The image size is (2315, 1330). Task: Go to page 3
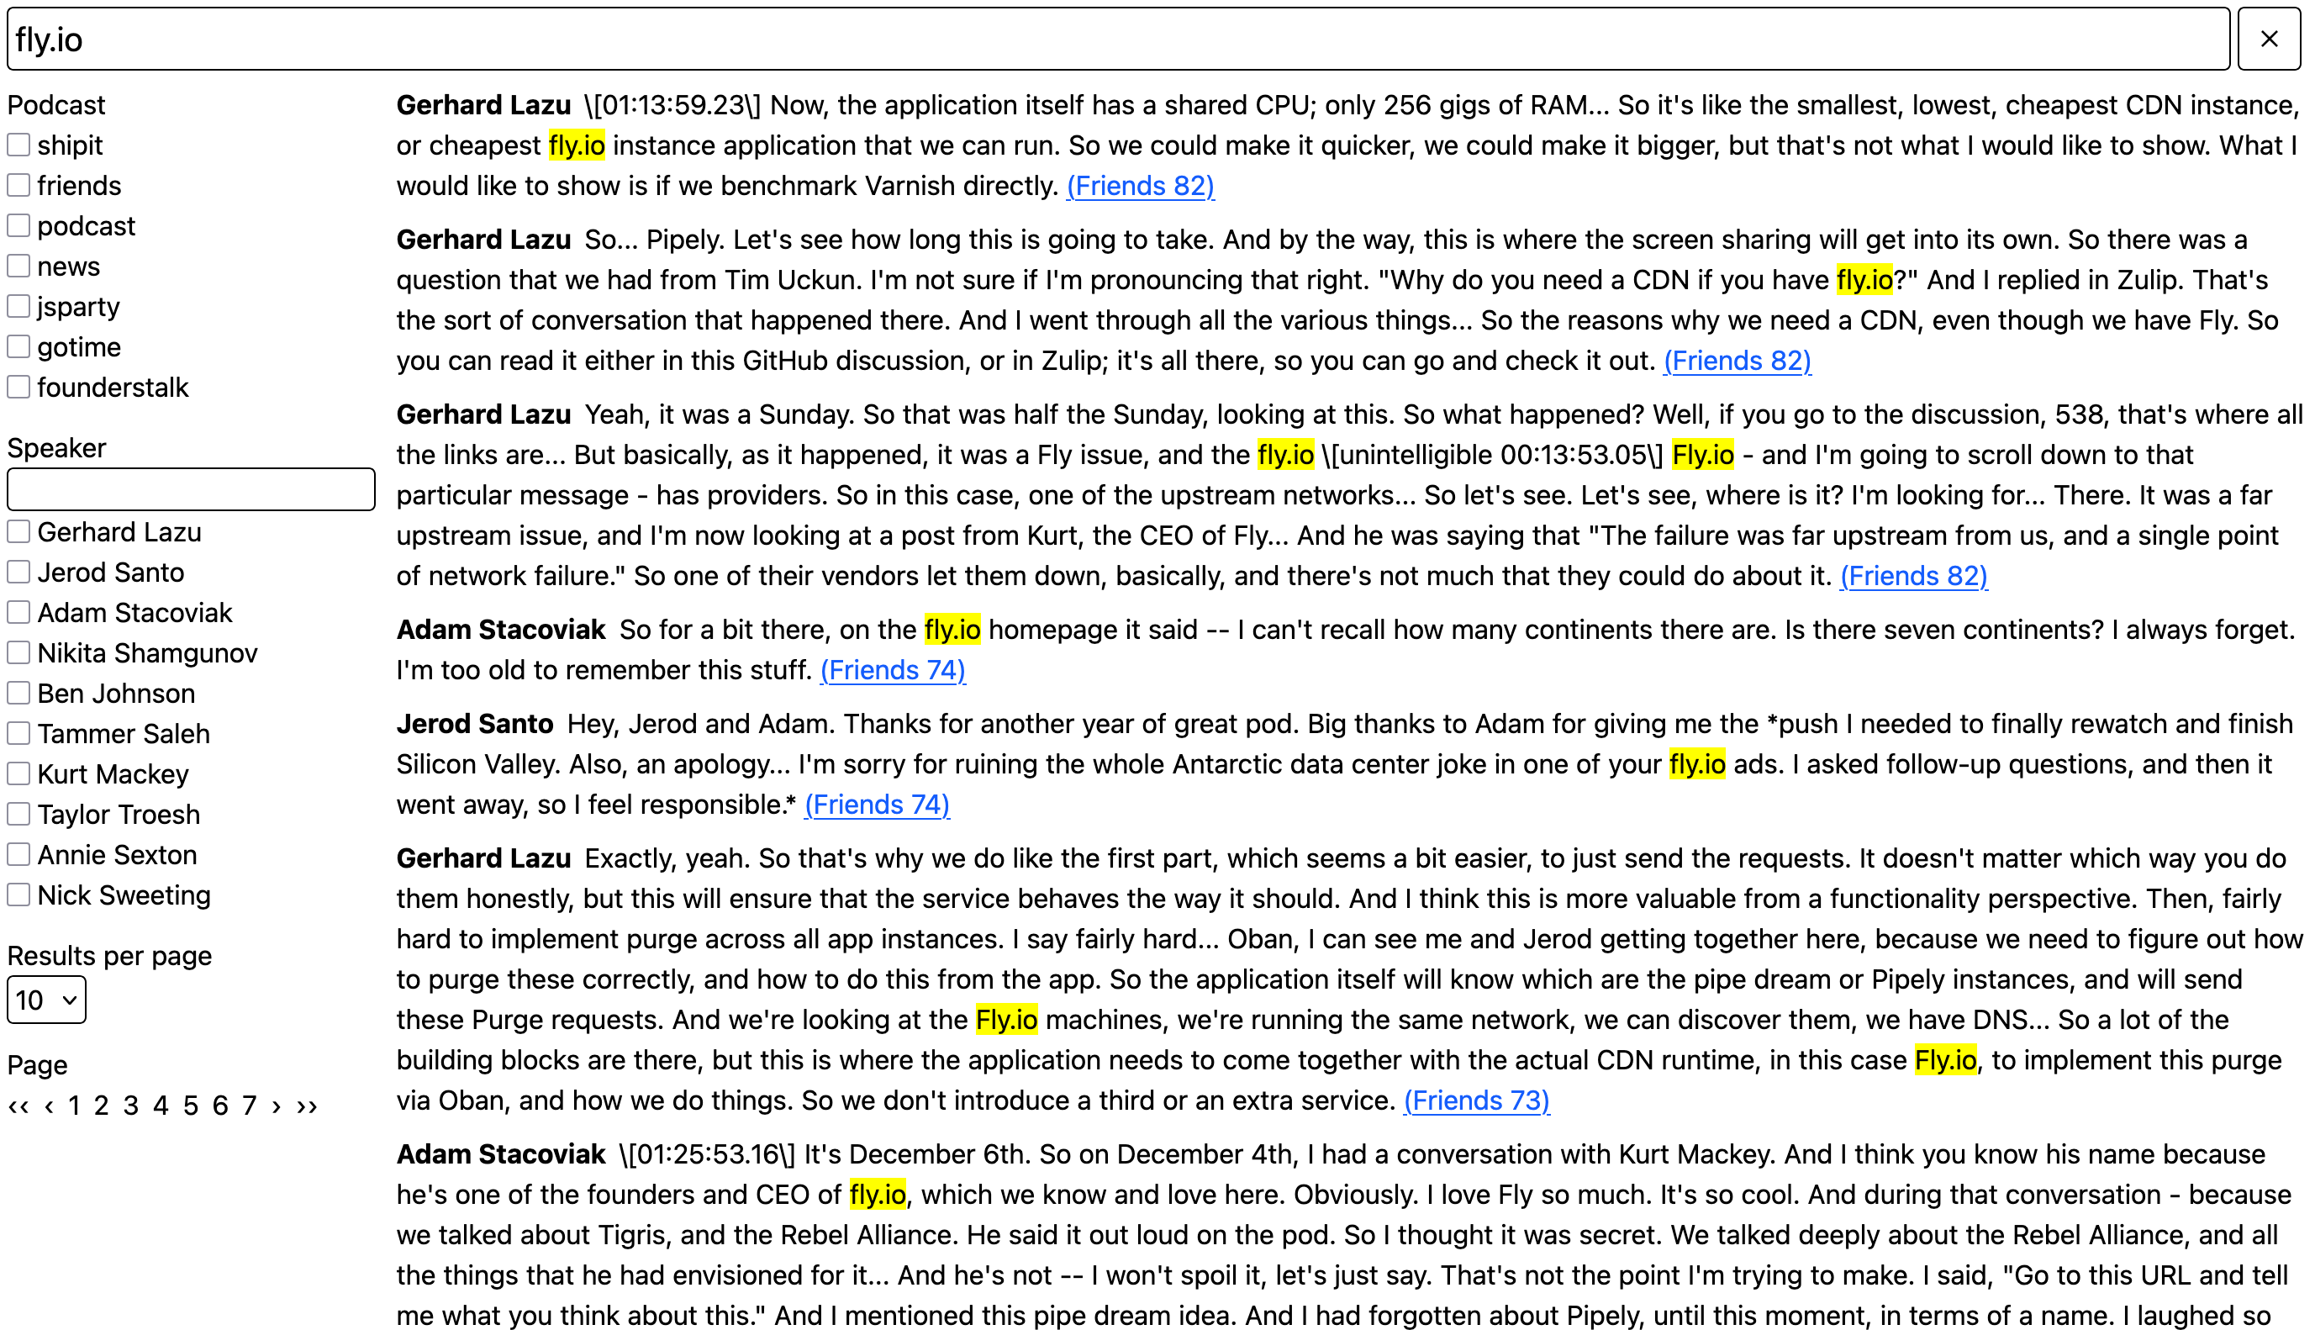point(130,1106)
